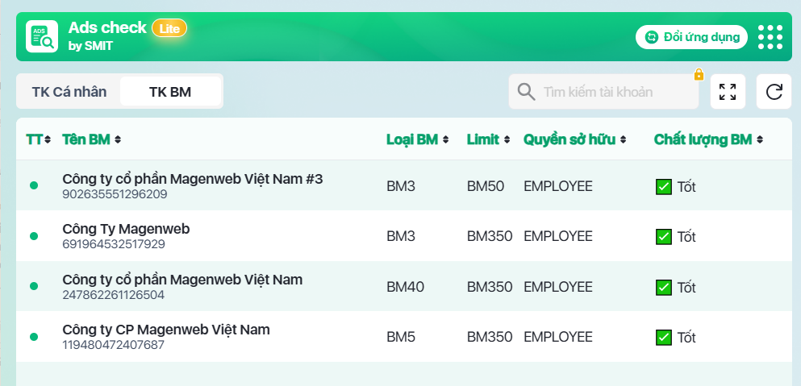Sort by TT column header

[38, 139]
